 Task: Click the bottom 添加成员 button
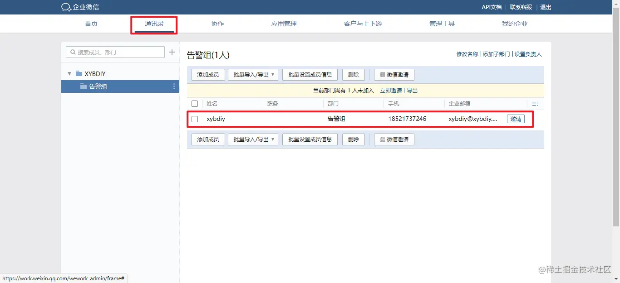tap(208, 139)
